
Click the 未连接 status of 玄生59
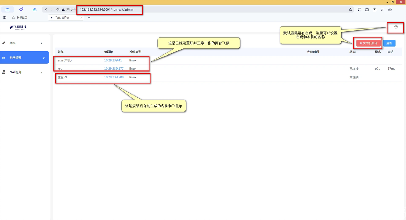point(354,77)
